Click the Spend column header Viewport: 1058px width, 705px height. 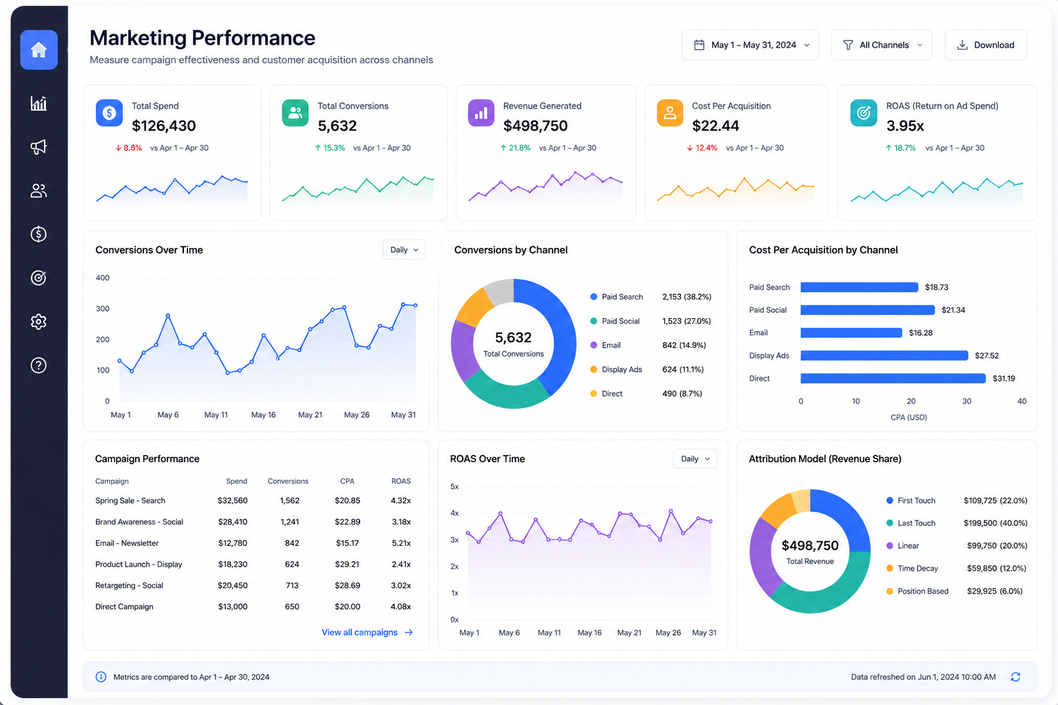tap(236, 481)
